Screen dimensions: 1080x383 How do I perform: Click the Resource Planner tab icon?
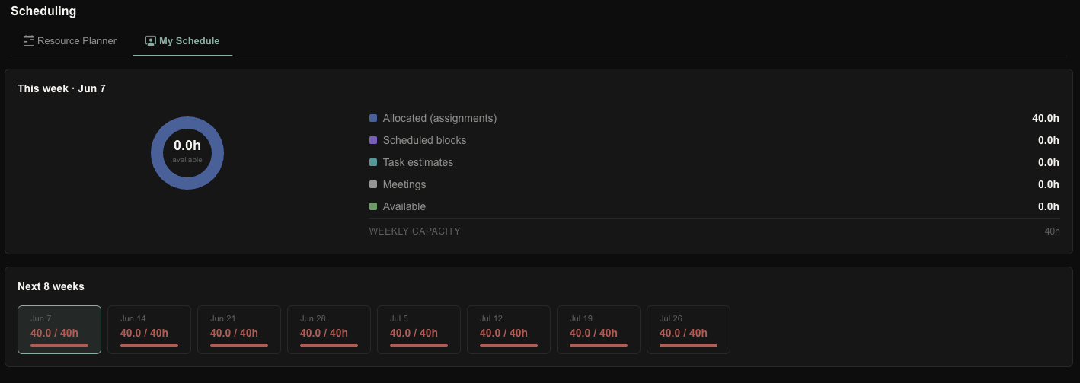pyautogui.click(x=29, y=41)
